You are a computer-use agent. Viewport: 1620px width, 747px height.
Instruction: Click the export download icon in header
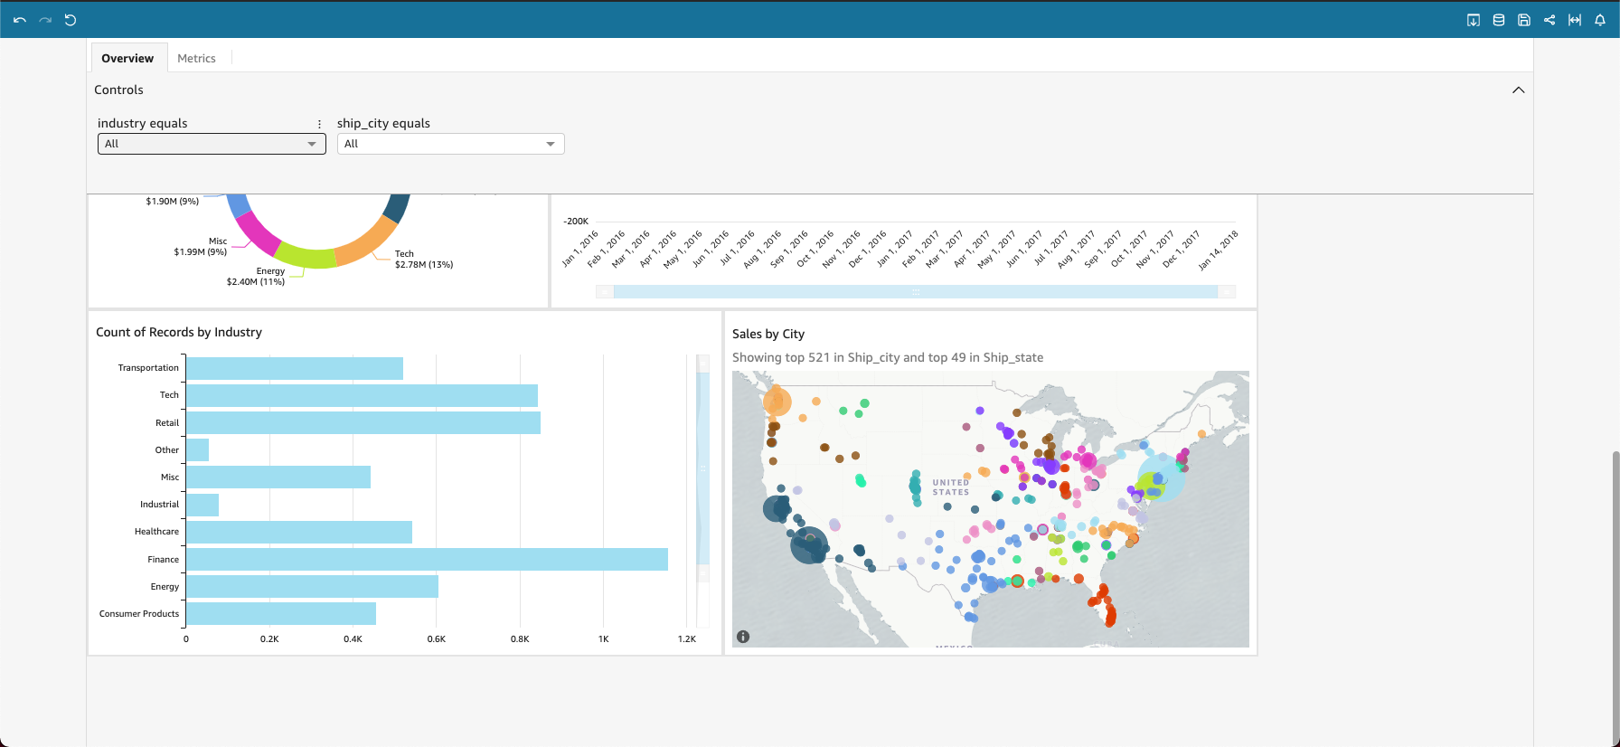pyautogui.click(x=1473, y=20)
